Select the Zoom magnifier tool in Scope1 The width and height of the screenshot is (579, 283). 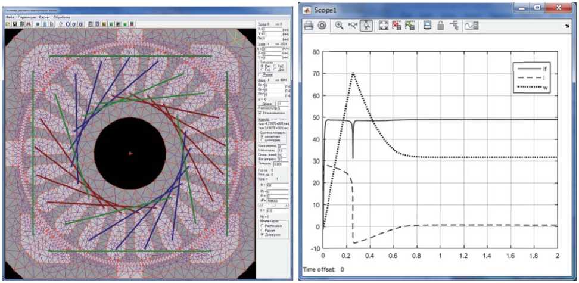tap(340, 26)
